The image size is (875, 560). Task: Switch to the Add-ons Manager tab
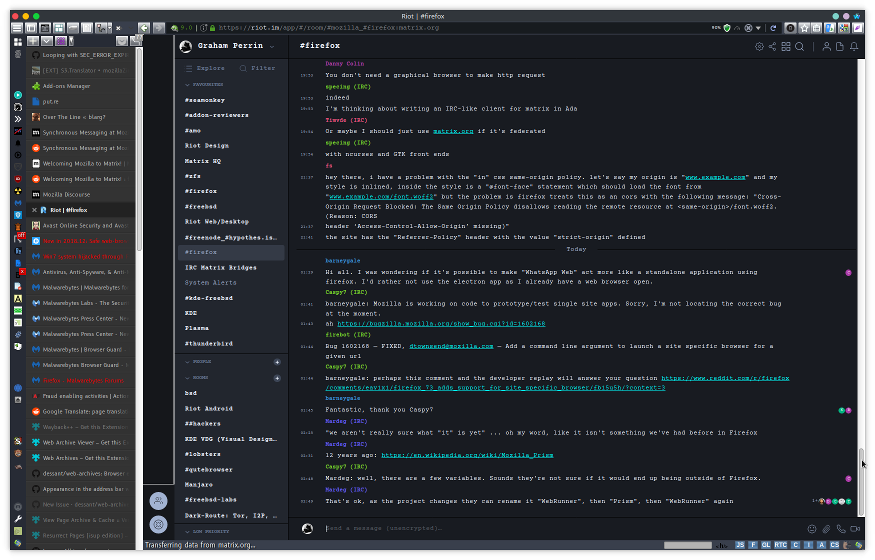click(x=80, y=86)
